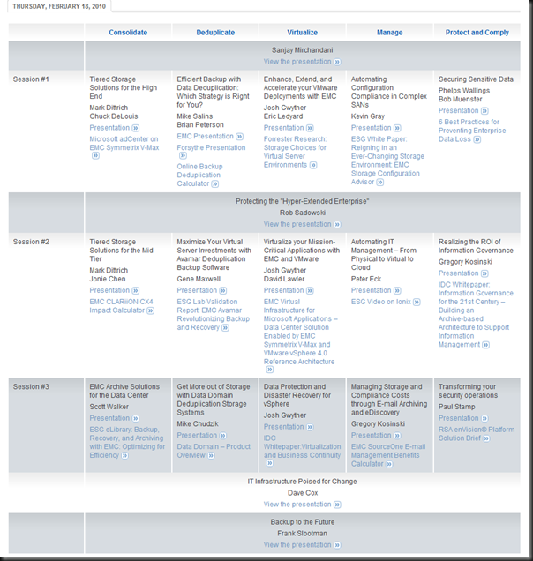
Task: Open Presentation link under Eric Ledyard
Action: [x=283, y=128]
